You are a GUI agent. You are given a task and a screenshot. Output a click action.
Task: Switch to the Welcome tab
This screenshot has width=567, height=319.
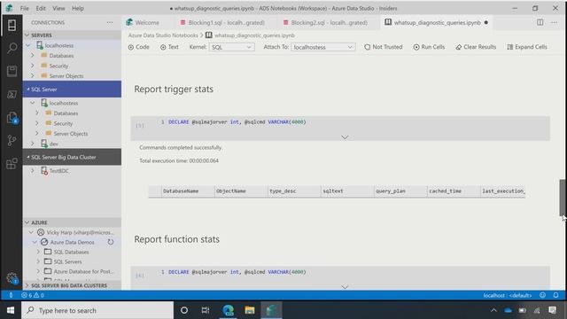pyautogui.click(x=147, y=22)
